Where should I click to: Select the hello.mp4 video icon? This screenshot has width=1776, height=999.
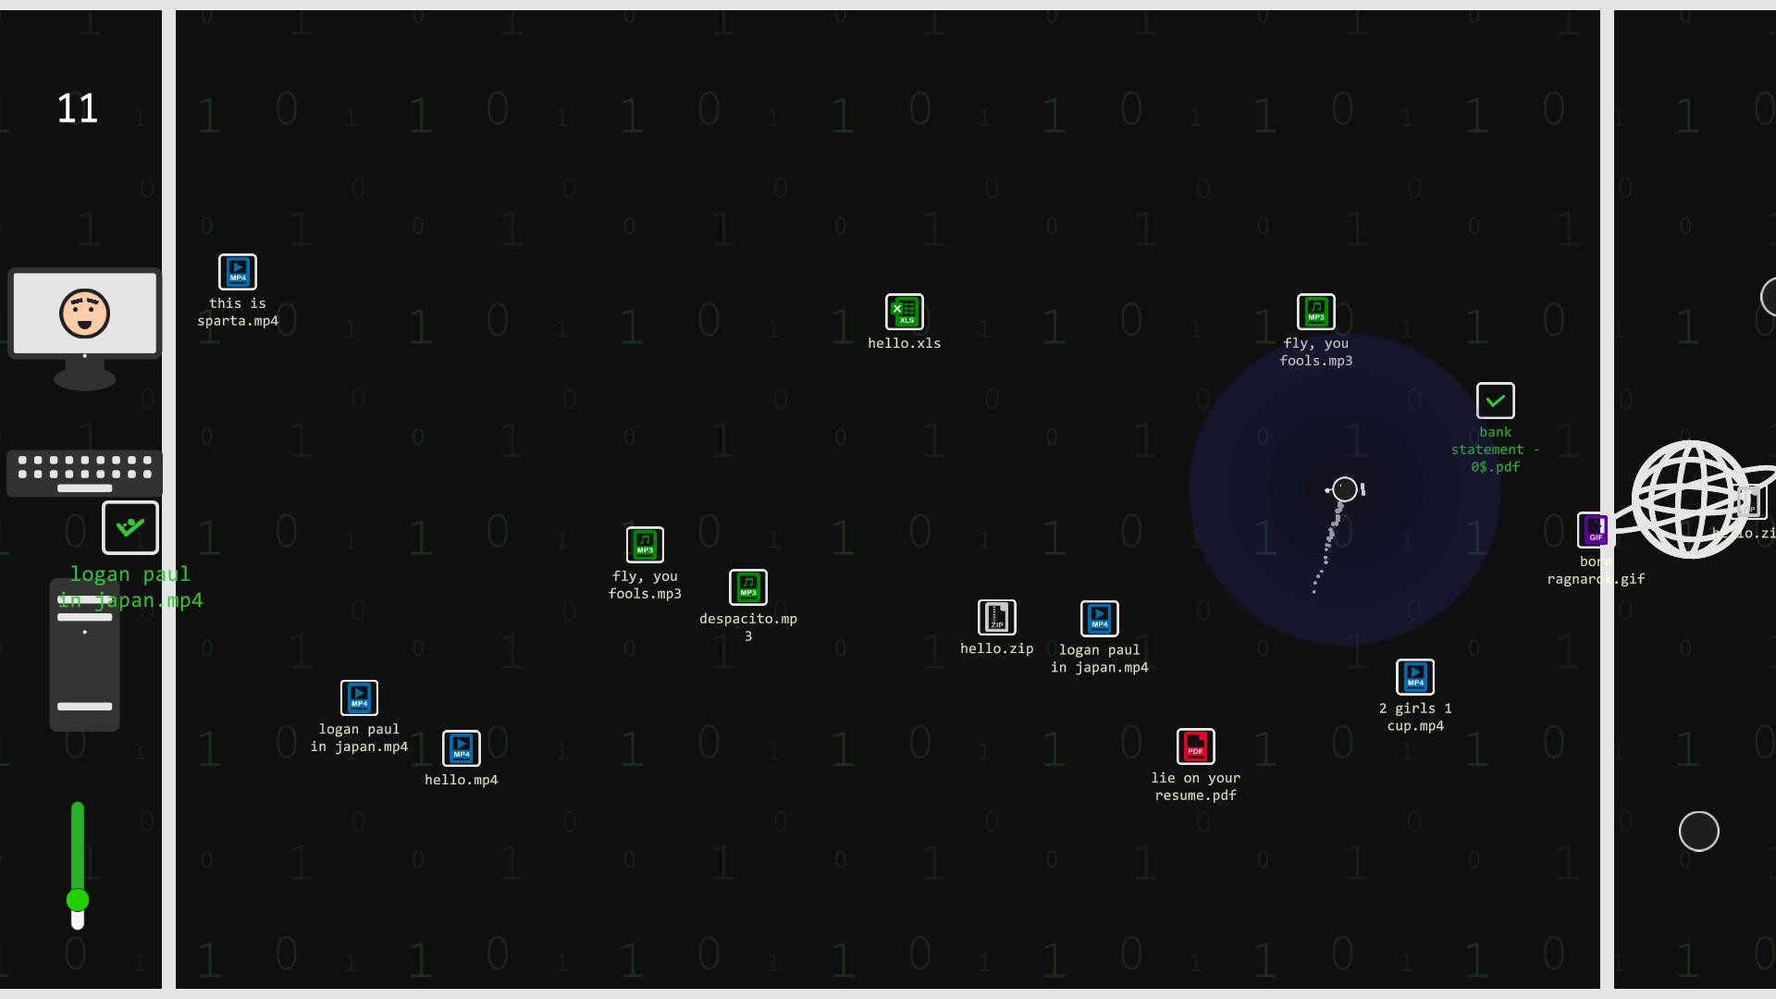(461, 748)
